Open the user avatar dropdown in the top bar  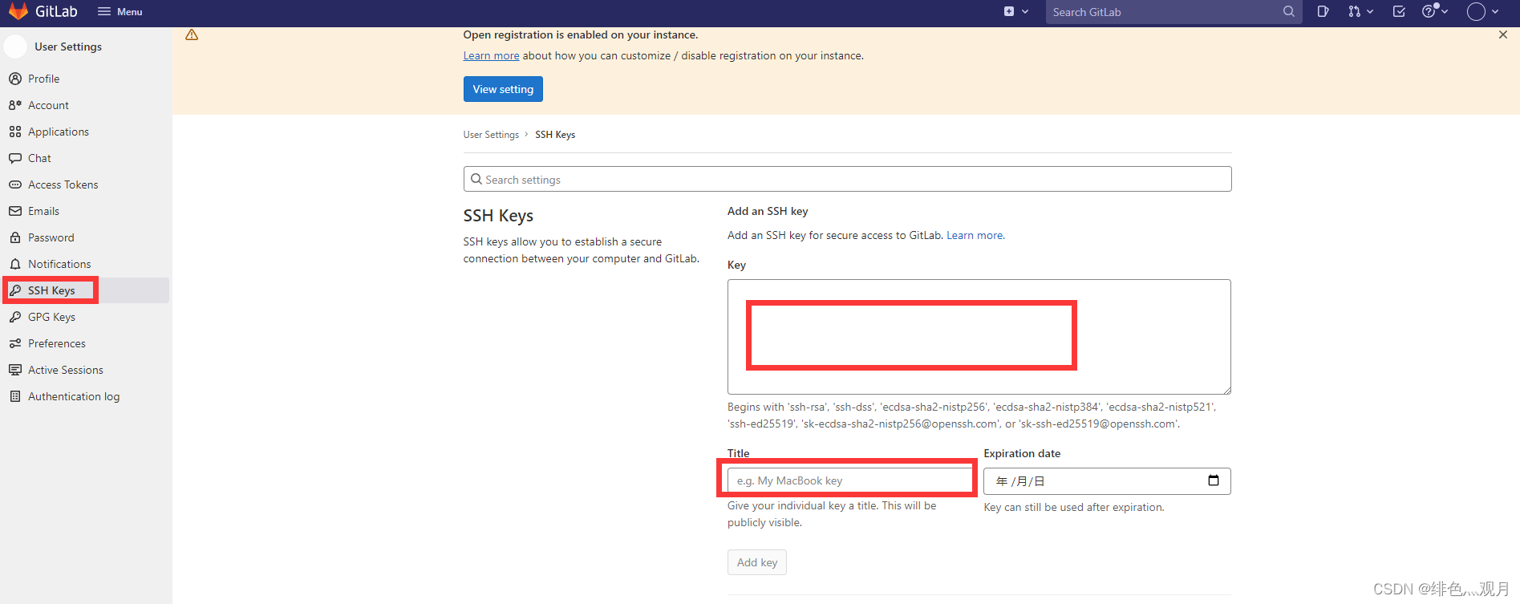1483,11
